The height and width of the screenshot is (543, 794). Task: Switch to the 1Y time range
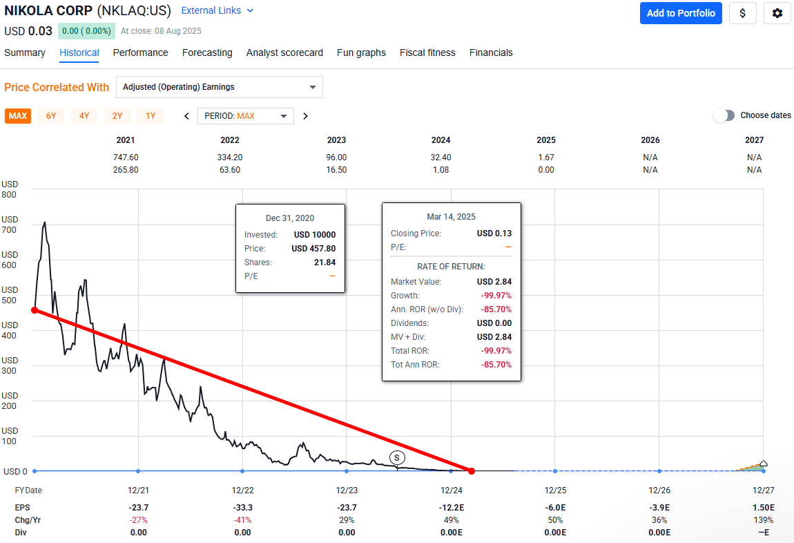click(x=151, y=116)
